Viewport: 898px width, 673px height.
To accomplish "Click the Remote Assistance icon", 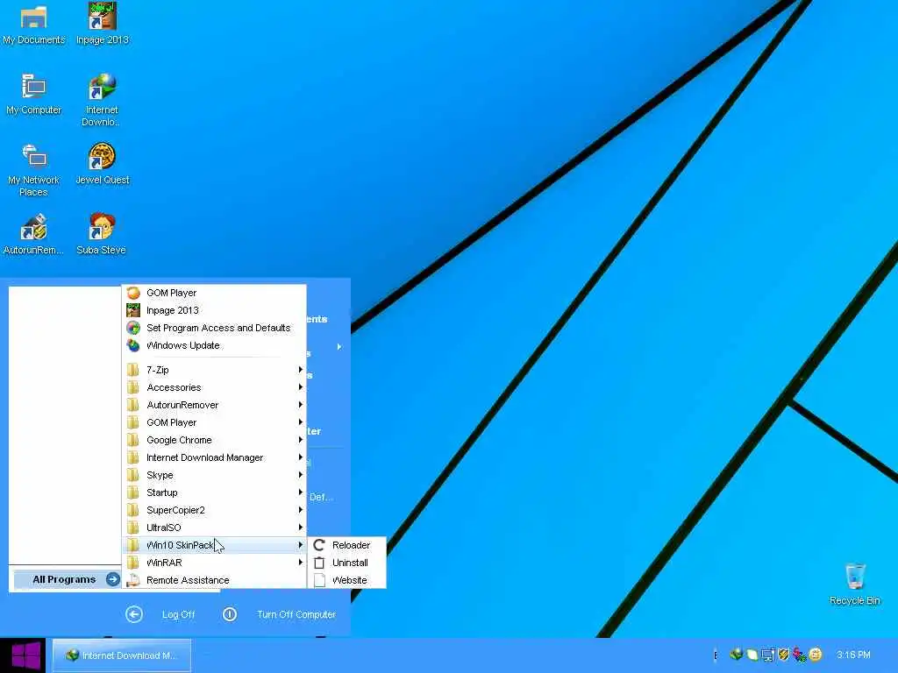I will [133, 580].
